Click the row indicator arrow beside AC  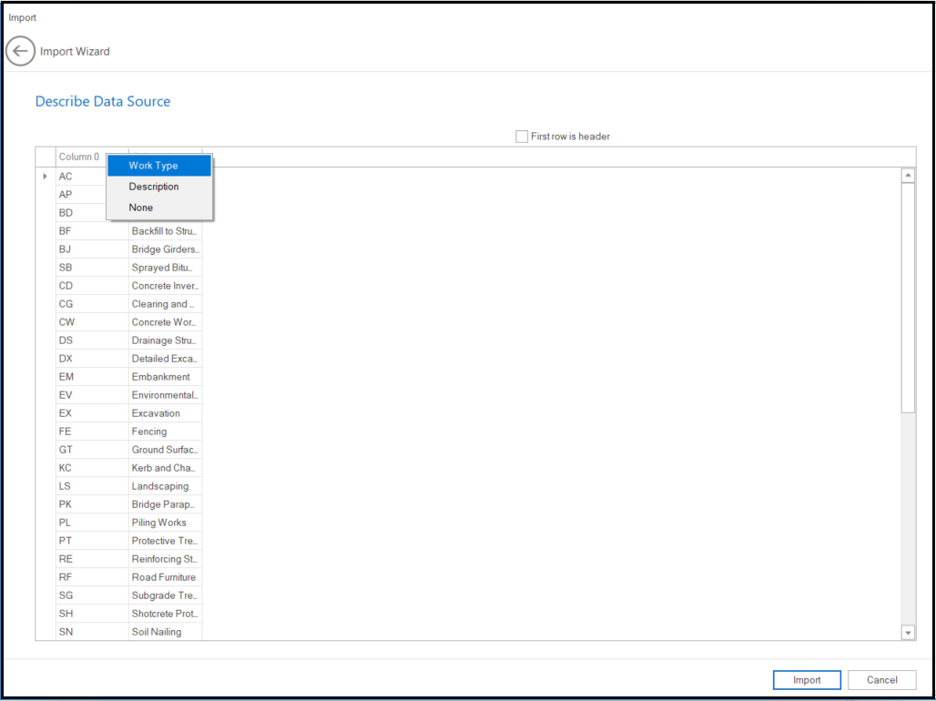pos(46,177)
